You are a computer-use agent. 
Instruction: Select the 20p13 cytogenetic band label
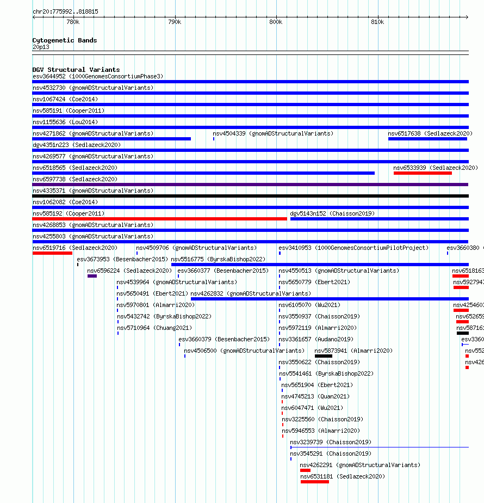pyautogui.click(x=41, y=47)
